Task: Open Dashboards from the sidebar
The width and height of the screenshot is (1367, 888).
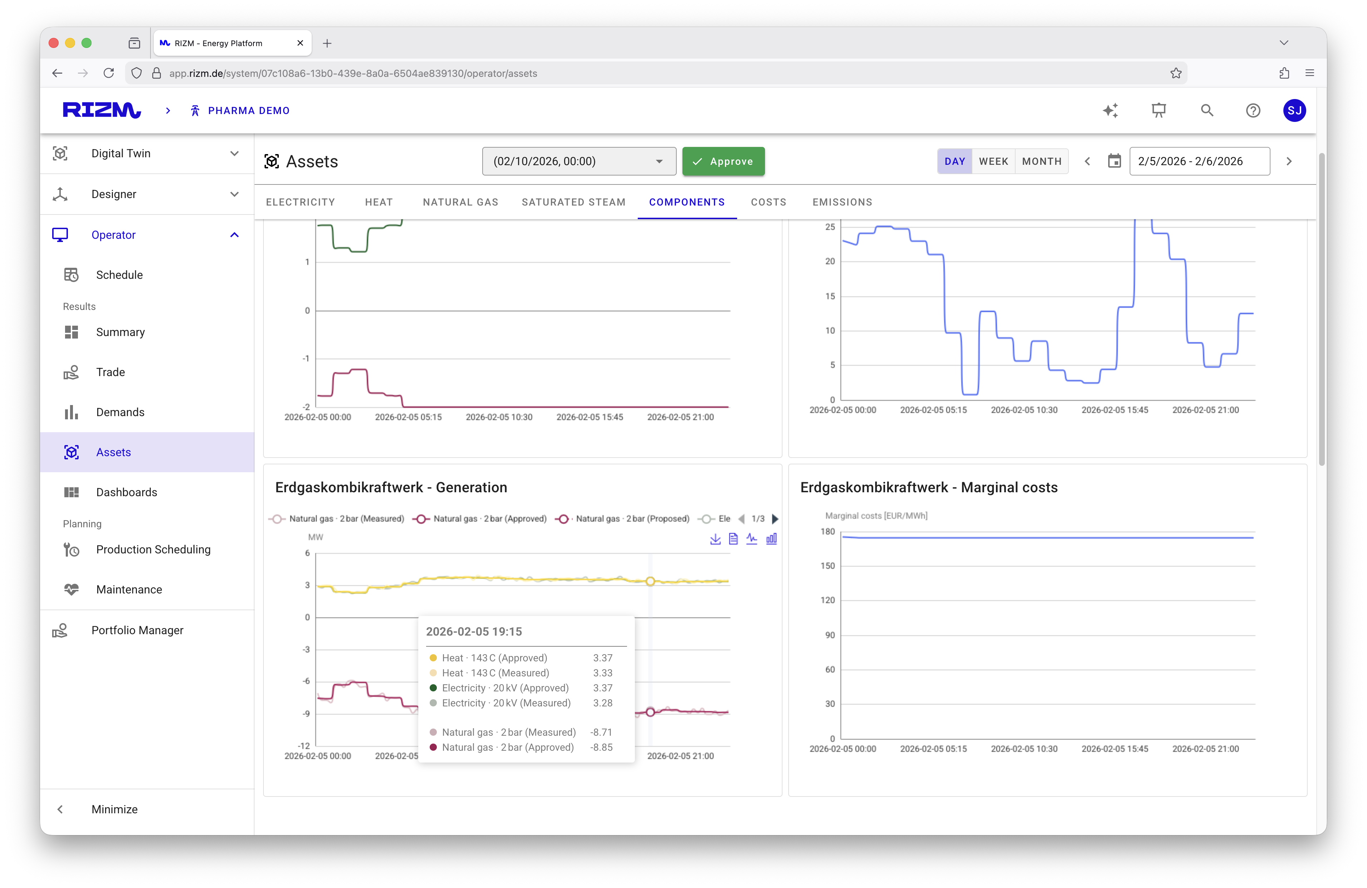Action: [x=147, y=492]
